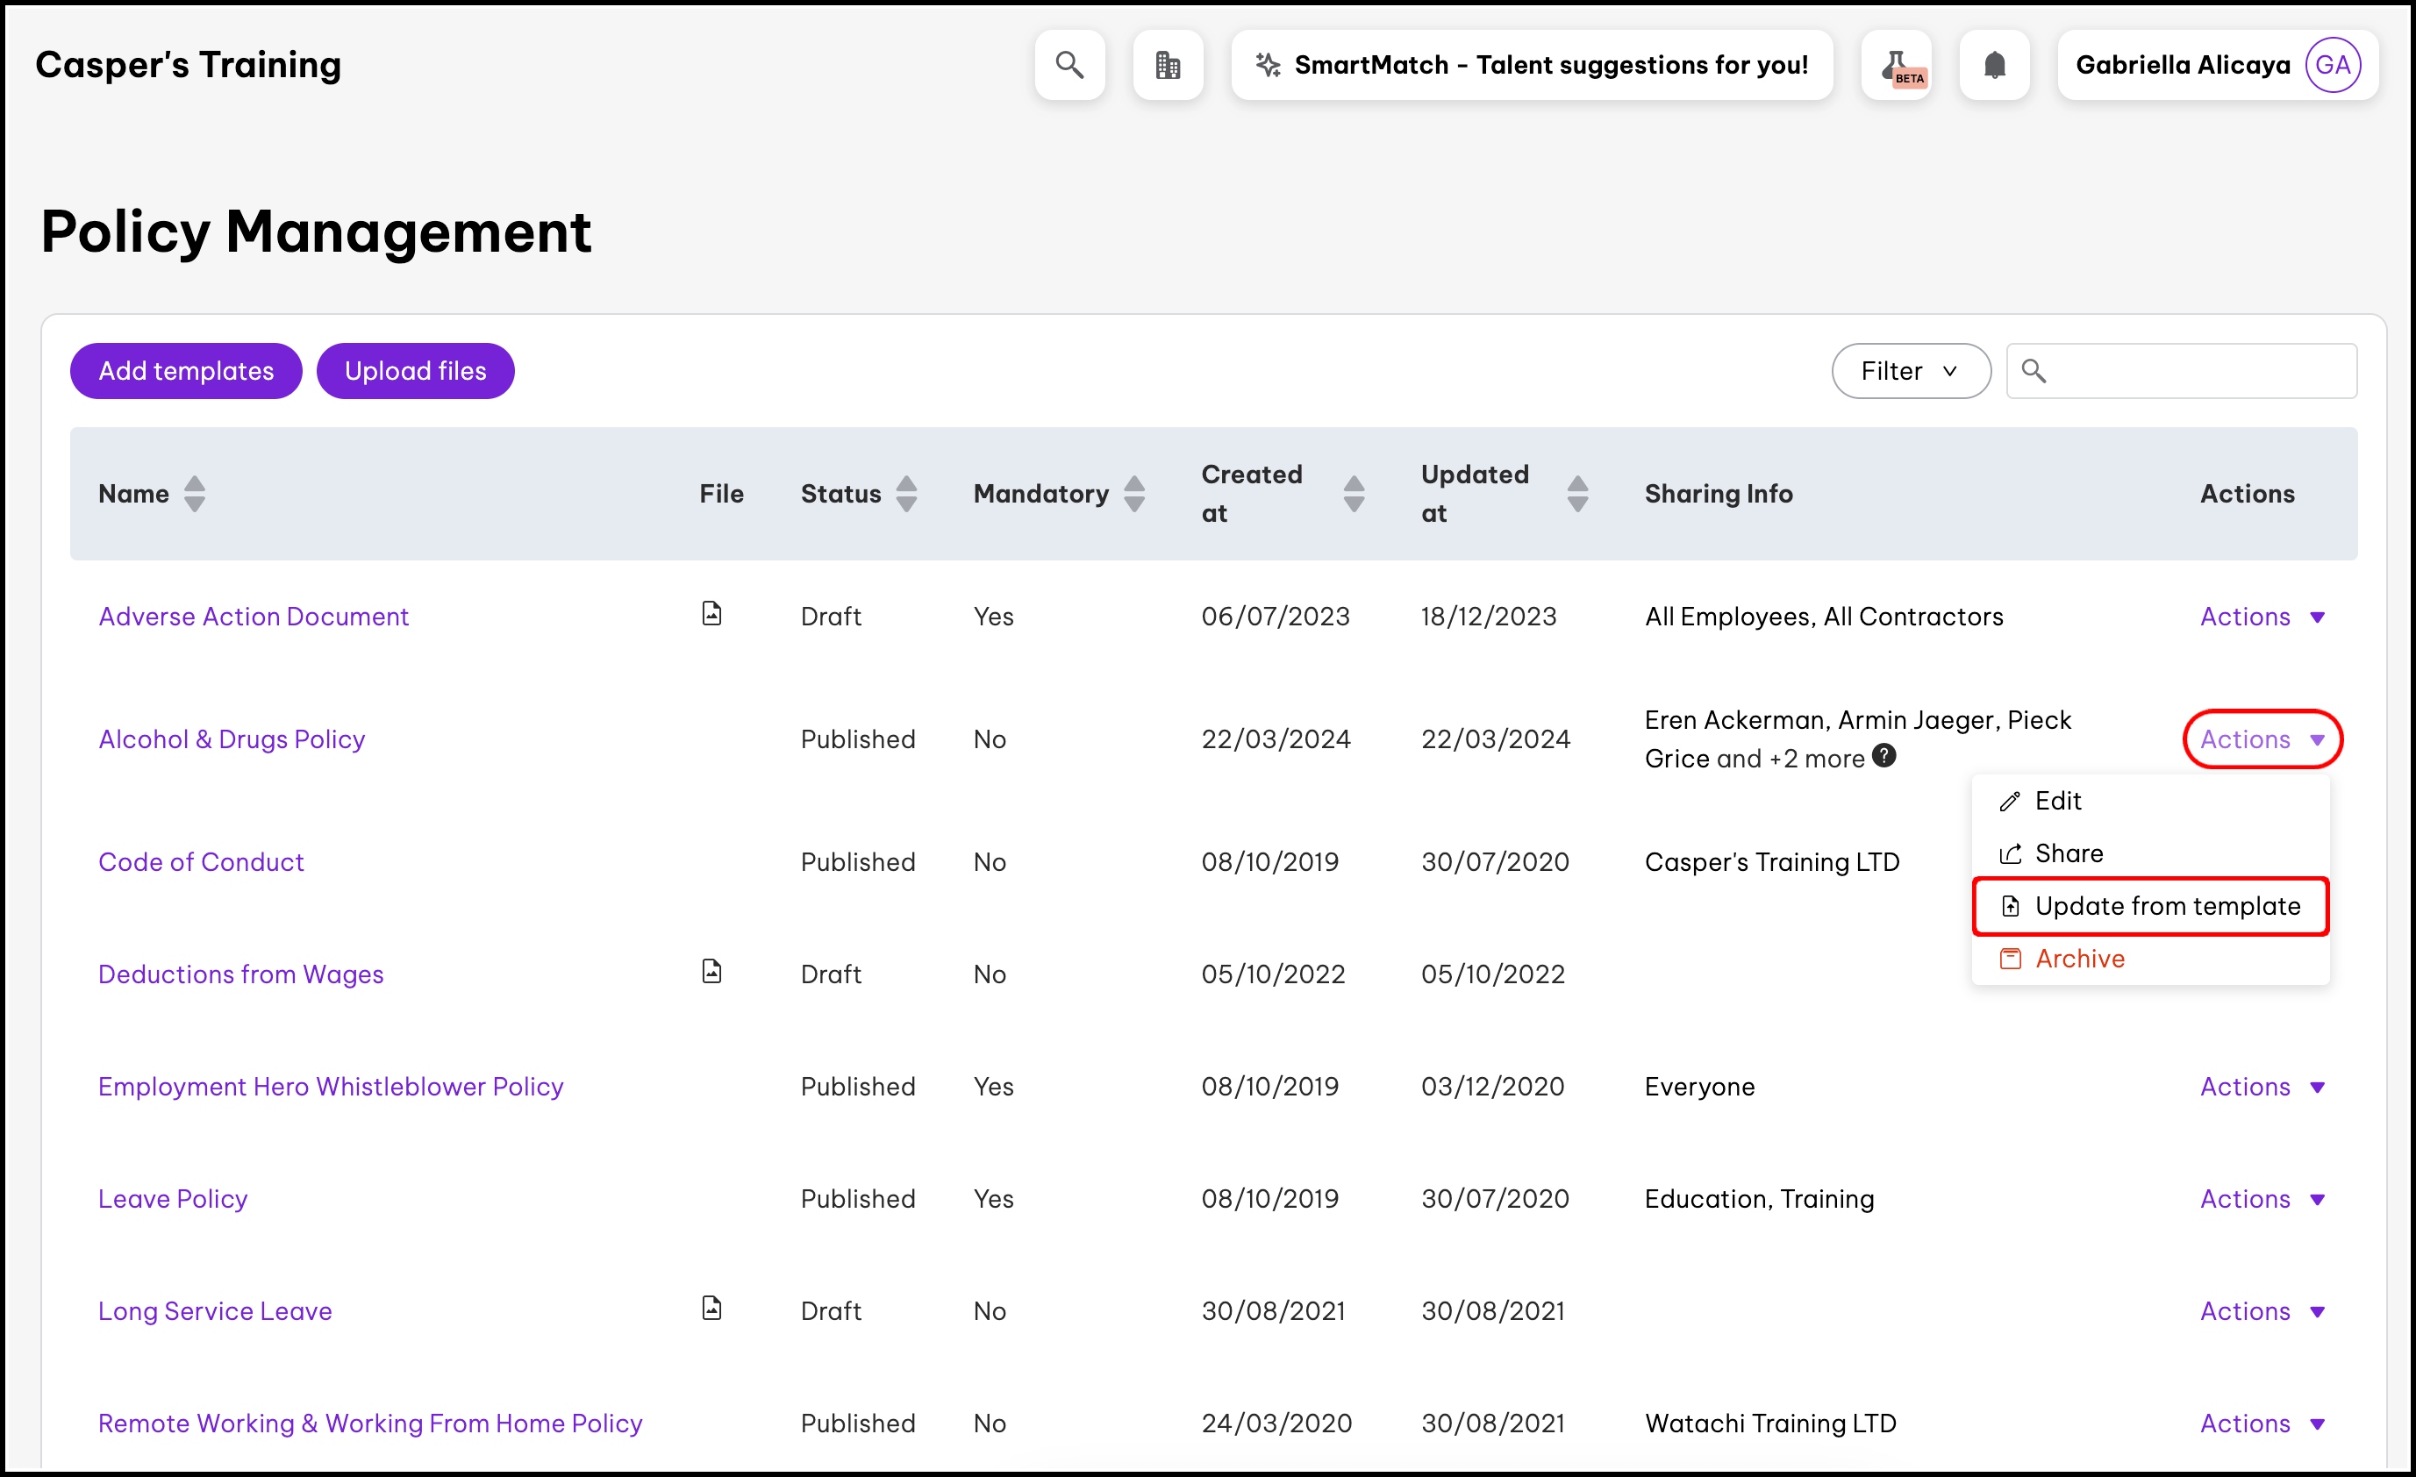Open file icon for Long Service Leave
The height and width of the screenshot is (1477, 2416).
pos(711,1309)
